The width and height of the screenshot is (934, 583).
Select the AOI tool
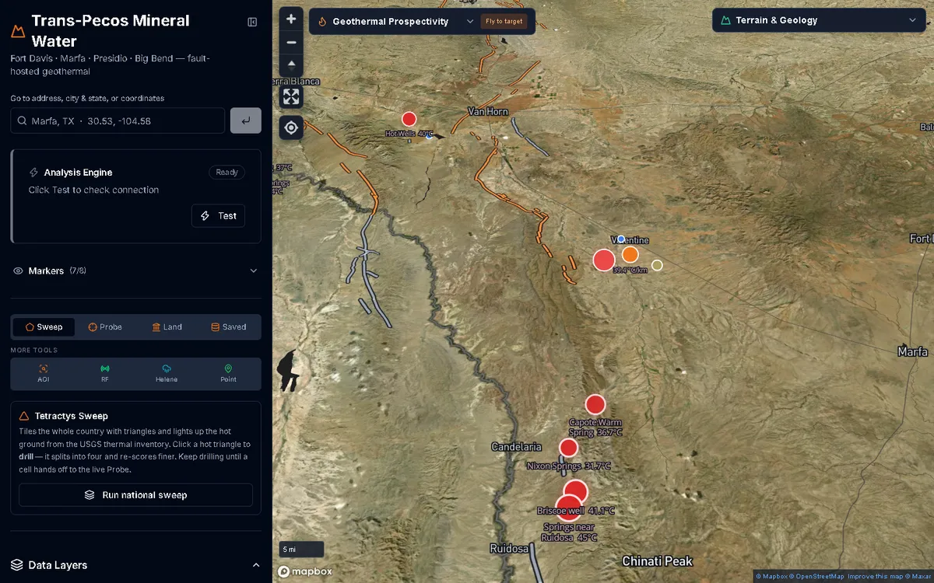pyautogui.click(x=44, y=373)
